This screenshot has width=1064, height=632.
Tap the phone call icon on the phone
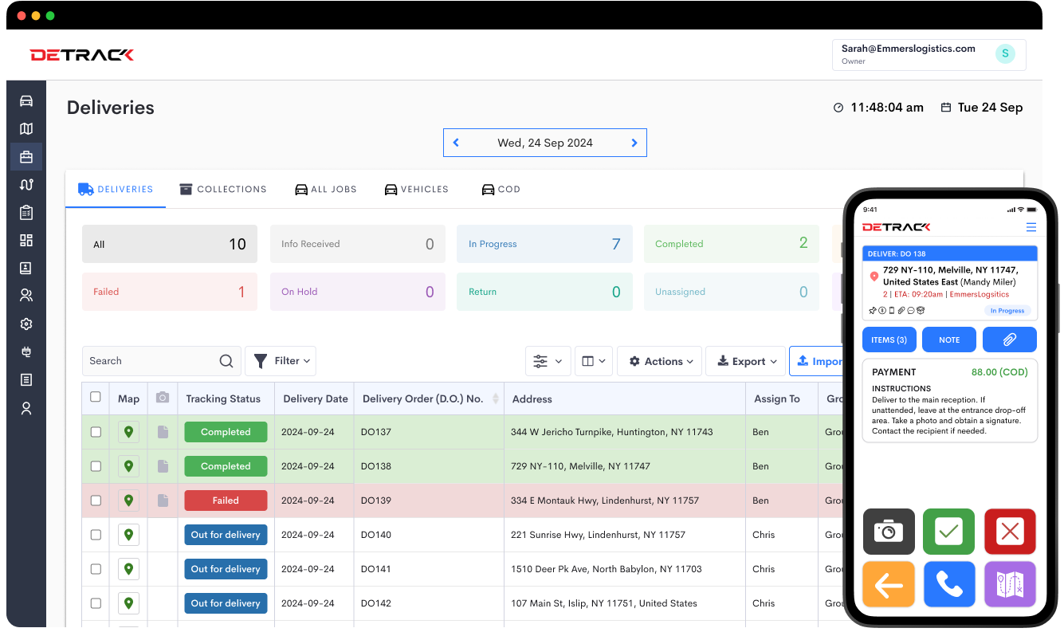(949, 584)
